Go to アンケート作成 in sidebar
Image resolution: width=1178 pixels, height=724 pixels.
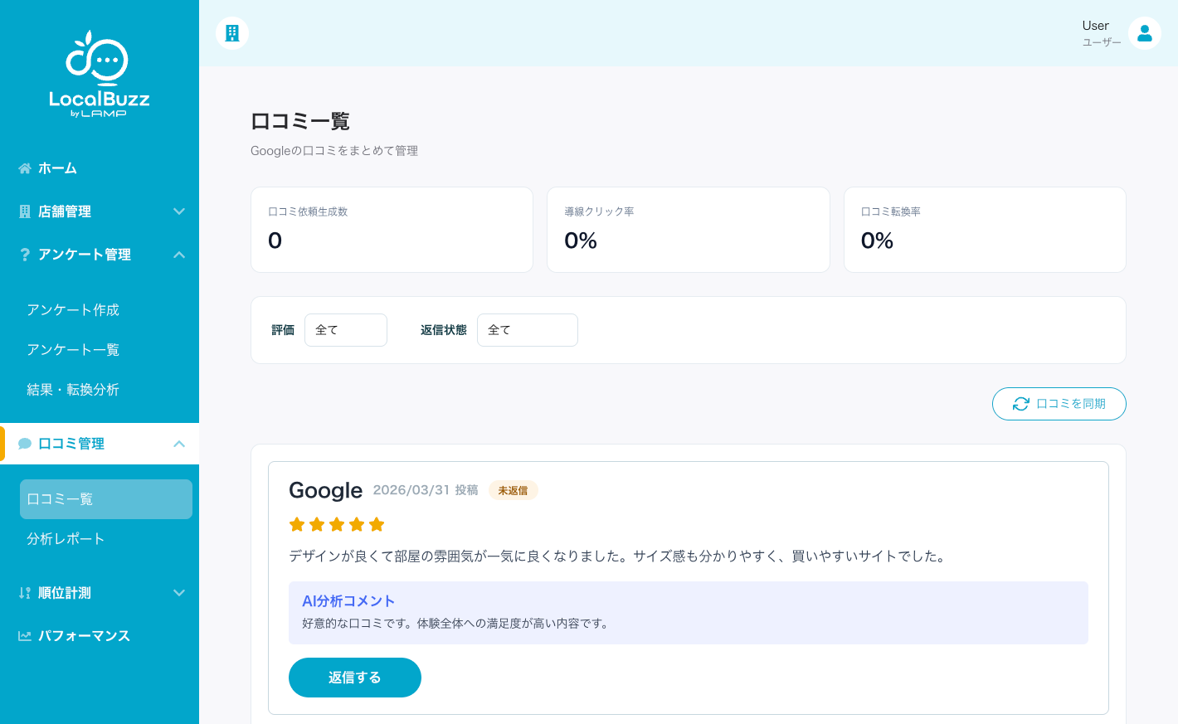(73, 310)
